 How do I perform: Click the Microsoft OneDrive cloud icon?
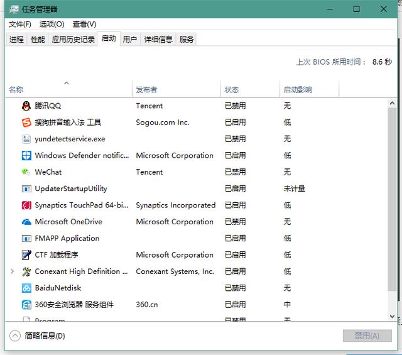pyautogui.click(x=26, y=222)
